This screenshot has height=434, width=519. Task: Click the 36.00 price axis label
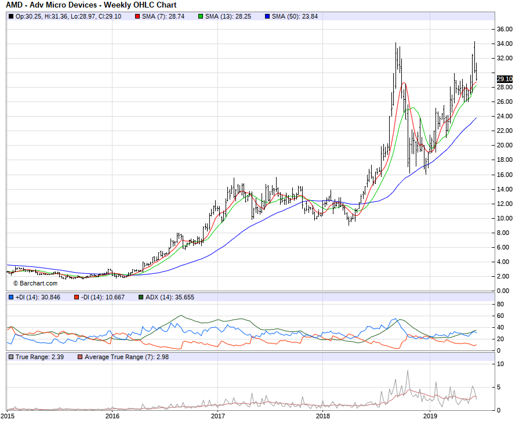pos(505,29)
